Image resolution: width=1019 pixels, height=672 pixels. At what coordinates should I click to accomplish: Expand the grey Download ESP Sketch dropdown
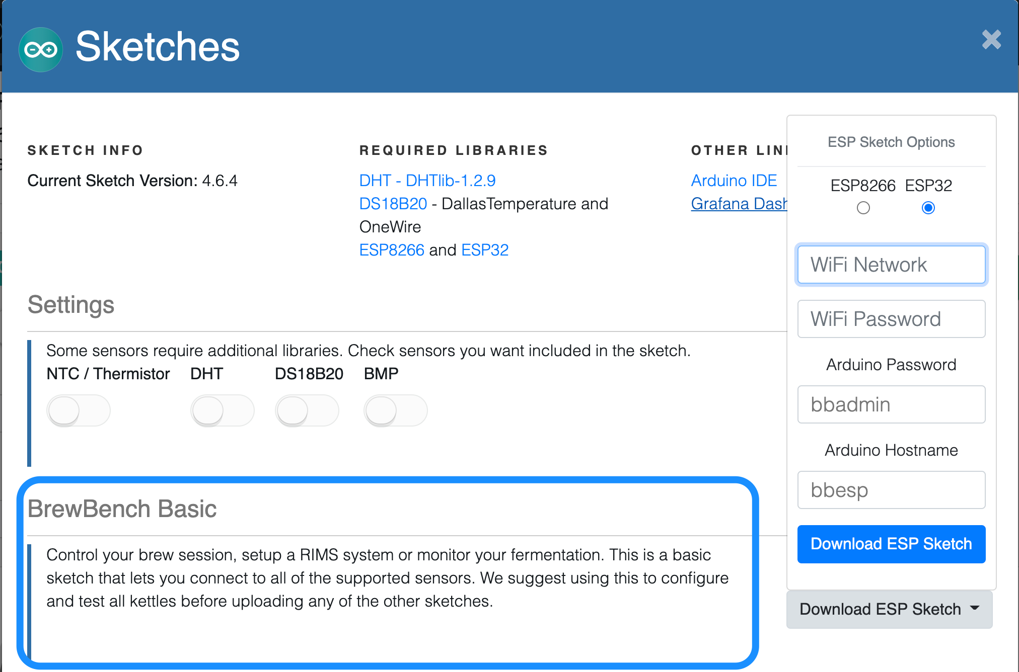pyautogui.click(x=889, y=609)
